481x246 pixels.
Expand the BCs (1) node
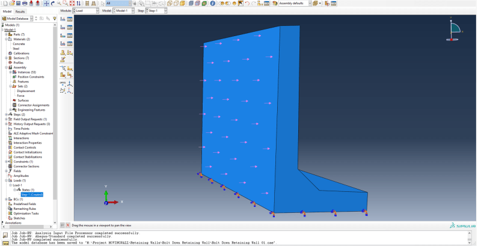click(x=6, y=199)
